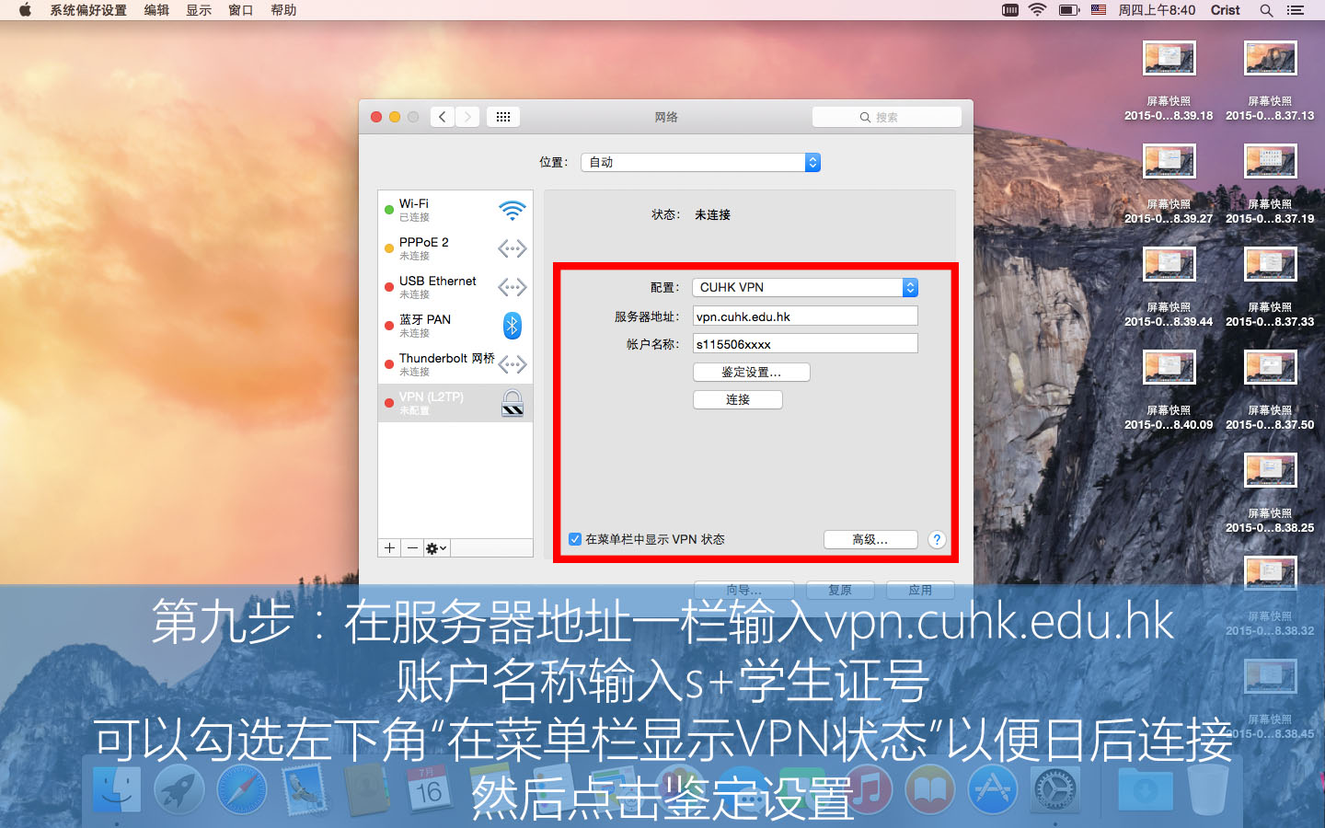
Task: Open Safari compass icon in the Dock
Action: click(x=242, y=789)
